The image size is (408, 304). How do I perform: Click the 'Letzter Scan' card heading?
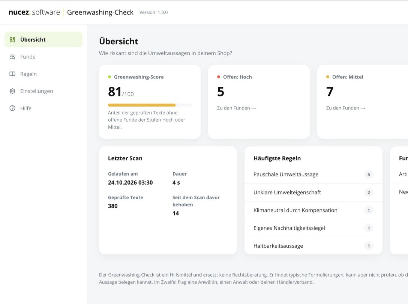click(x=125, y=158)
